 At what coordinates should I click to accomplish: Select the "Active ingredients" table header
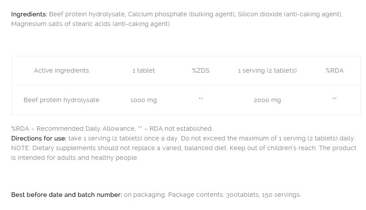point(61,70)
